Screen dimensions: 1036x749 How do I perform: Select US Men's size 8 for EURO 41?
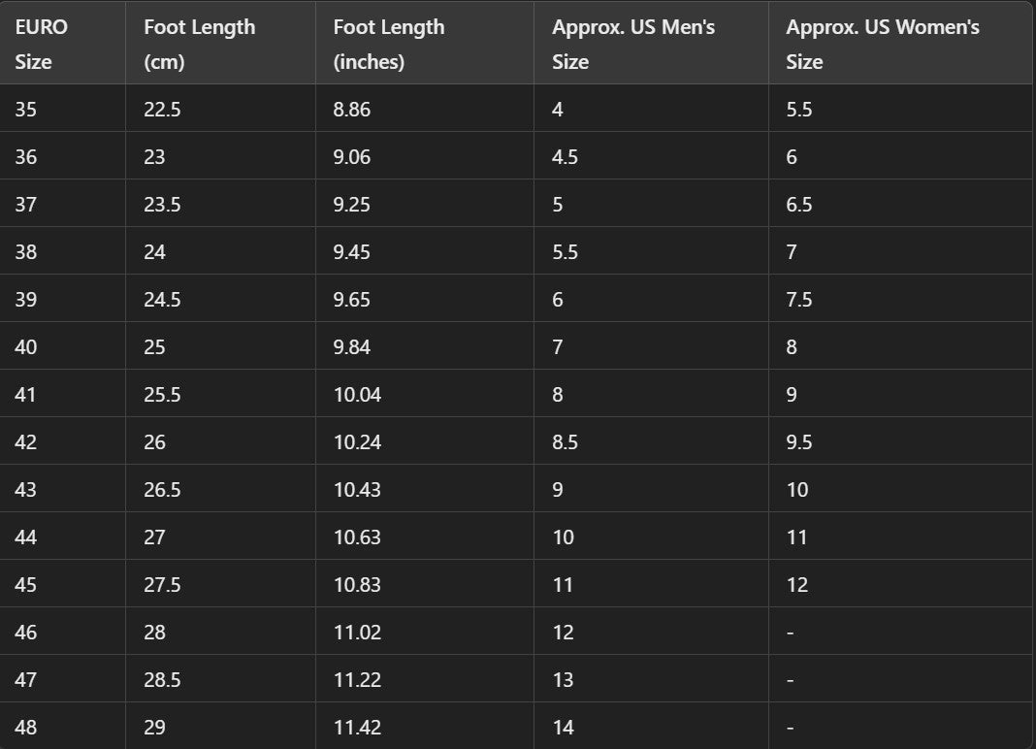pyautogui.click(x=558, y=395)
